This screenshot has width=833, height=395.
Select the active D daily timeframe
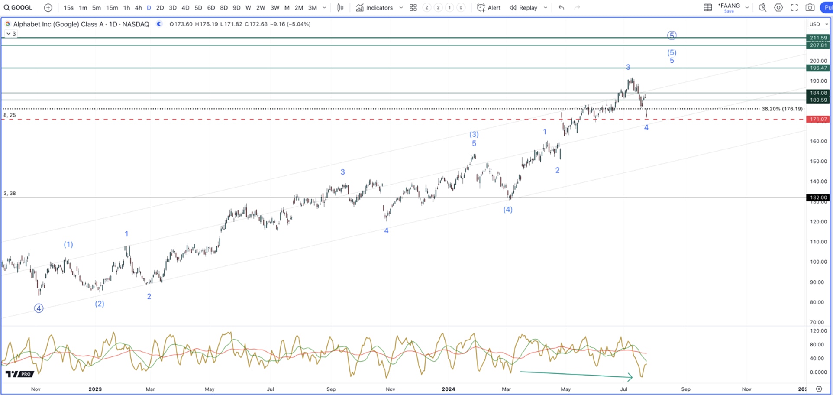click(x=149, y=7)
